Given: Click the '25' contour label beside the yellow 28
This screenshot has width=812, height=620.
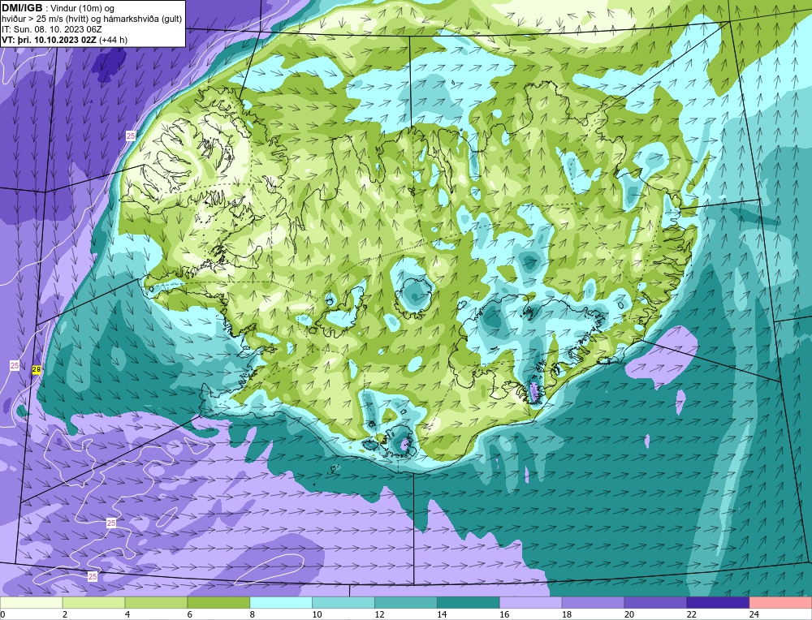Looking at the screenshot, I should click(15, 365).
